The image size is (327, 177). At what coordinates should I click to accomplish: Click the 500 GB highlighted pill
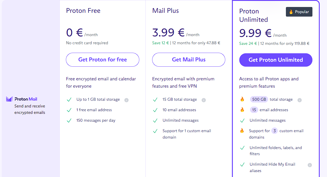tap(259, 99)
